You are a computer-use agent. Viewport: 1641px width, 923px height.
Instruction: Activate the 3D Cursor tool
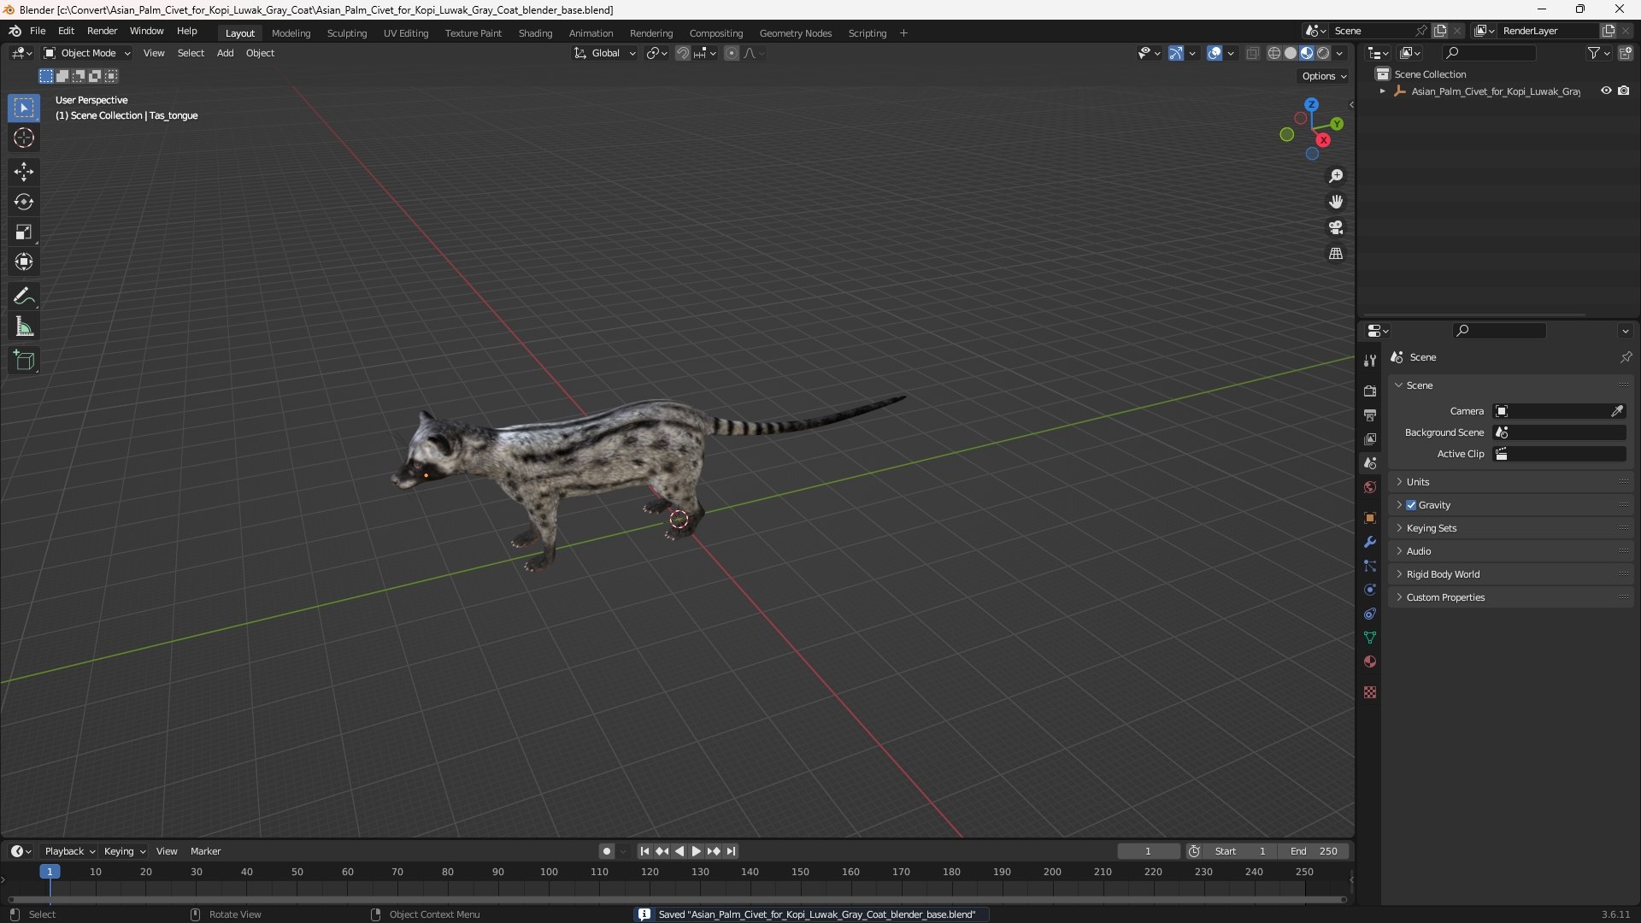tap(24, 138)
